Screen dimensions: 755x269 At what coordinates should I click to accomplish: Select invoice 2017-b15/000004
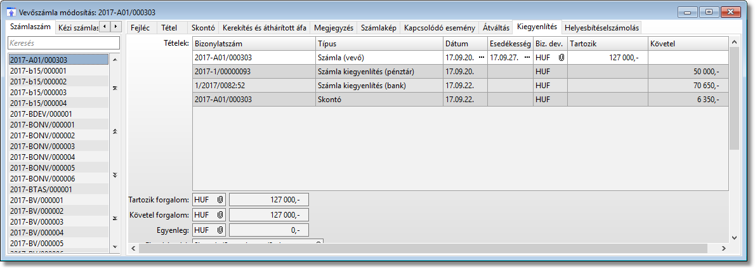(x=58, y=103)
